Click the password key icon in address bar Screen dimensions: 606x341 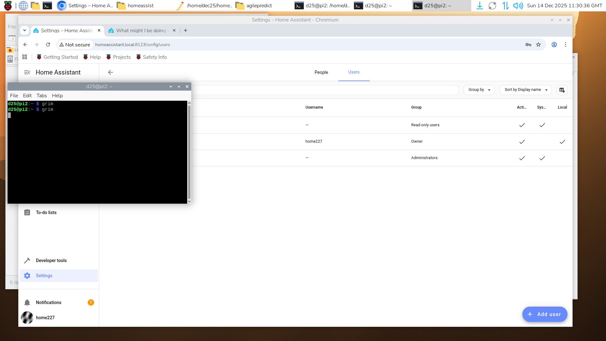[x=528, y=45]
